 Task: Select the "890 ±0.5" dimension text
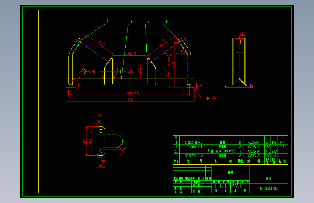tap(133, 93)
